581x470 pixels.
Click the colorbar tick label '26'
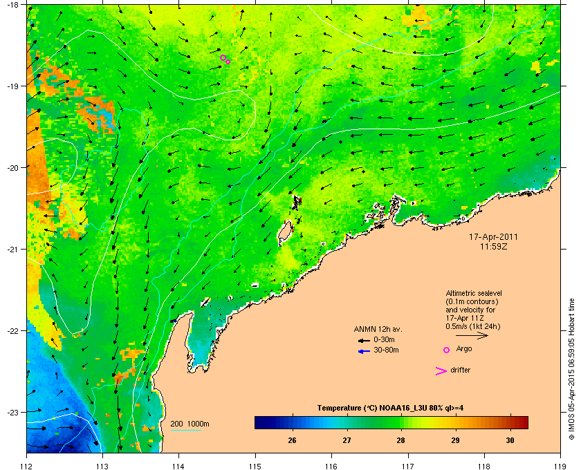[292, 440]
